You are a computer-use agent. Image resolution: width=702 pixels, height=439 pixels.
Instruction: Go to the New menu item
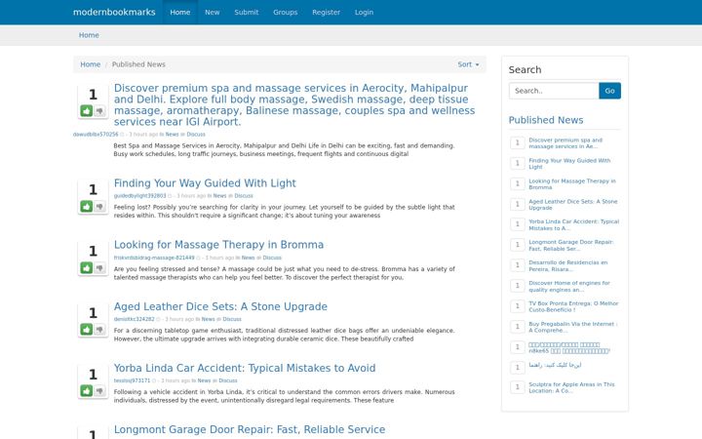[x=213, y=12]
